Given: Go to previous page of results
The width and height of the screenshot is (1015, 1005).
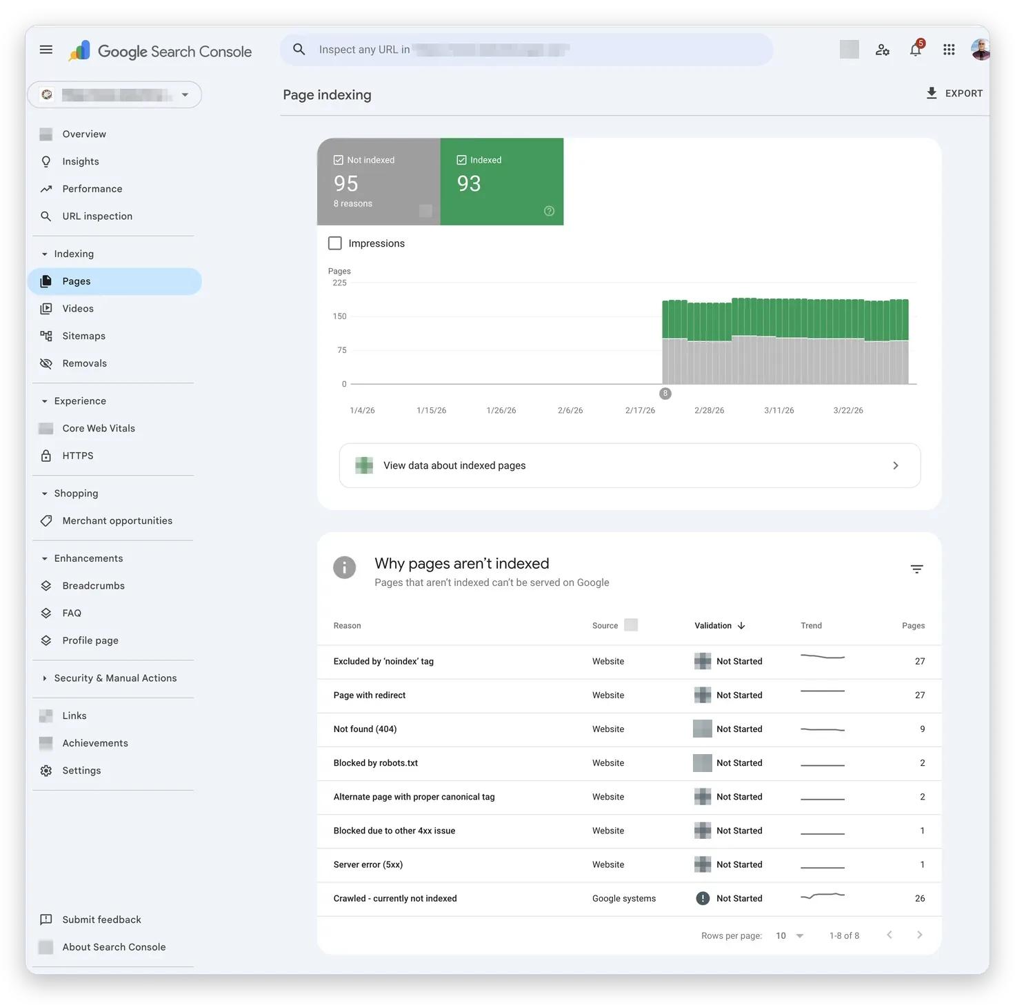Looking at the screenshot, I should coord(890,935).
